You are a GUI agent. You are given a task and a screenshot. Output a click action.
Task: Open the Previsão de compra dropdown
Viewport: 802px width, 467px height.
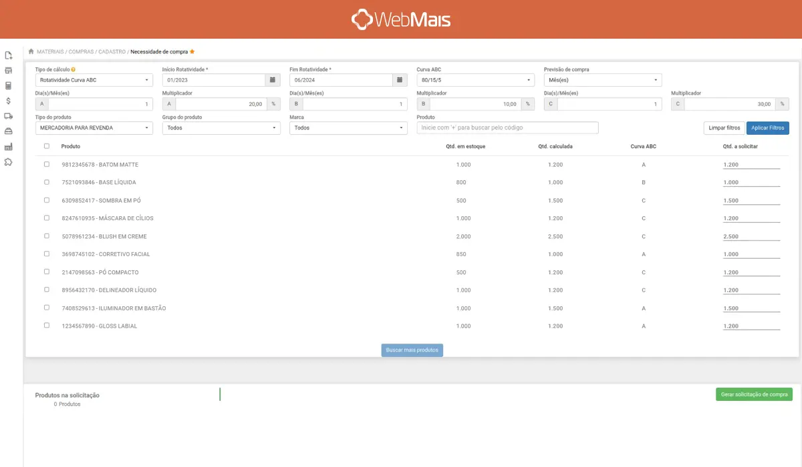tap(600, 79)
